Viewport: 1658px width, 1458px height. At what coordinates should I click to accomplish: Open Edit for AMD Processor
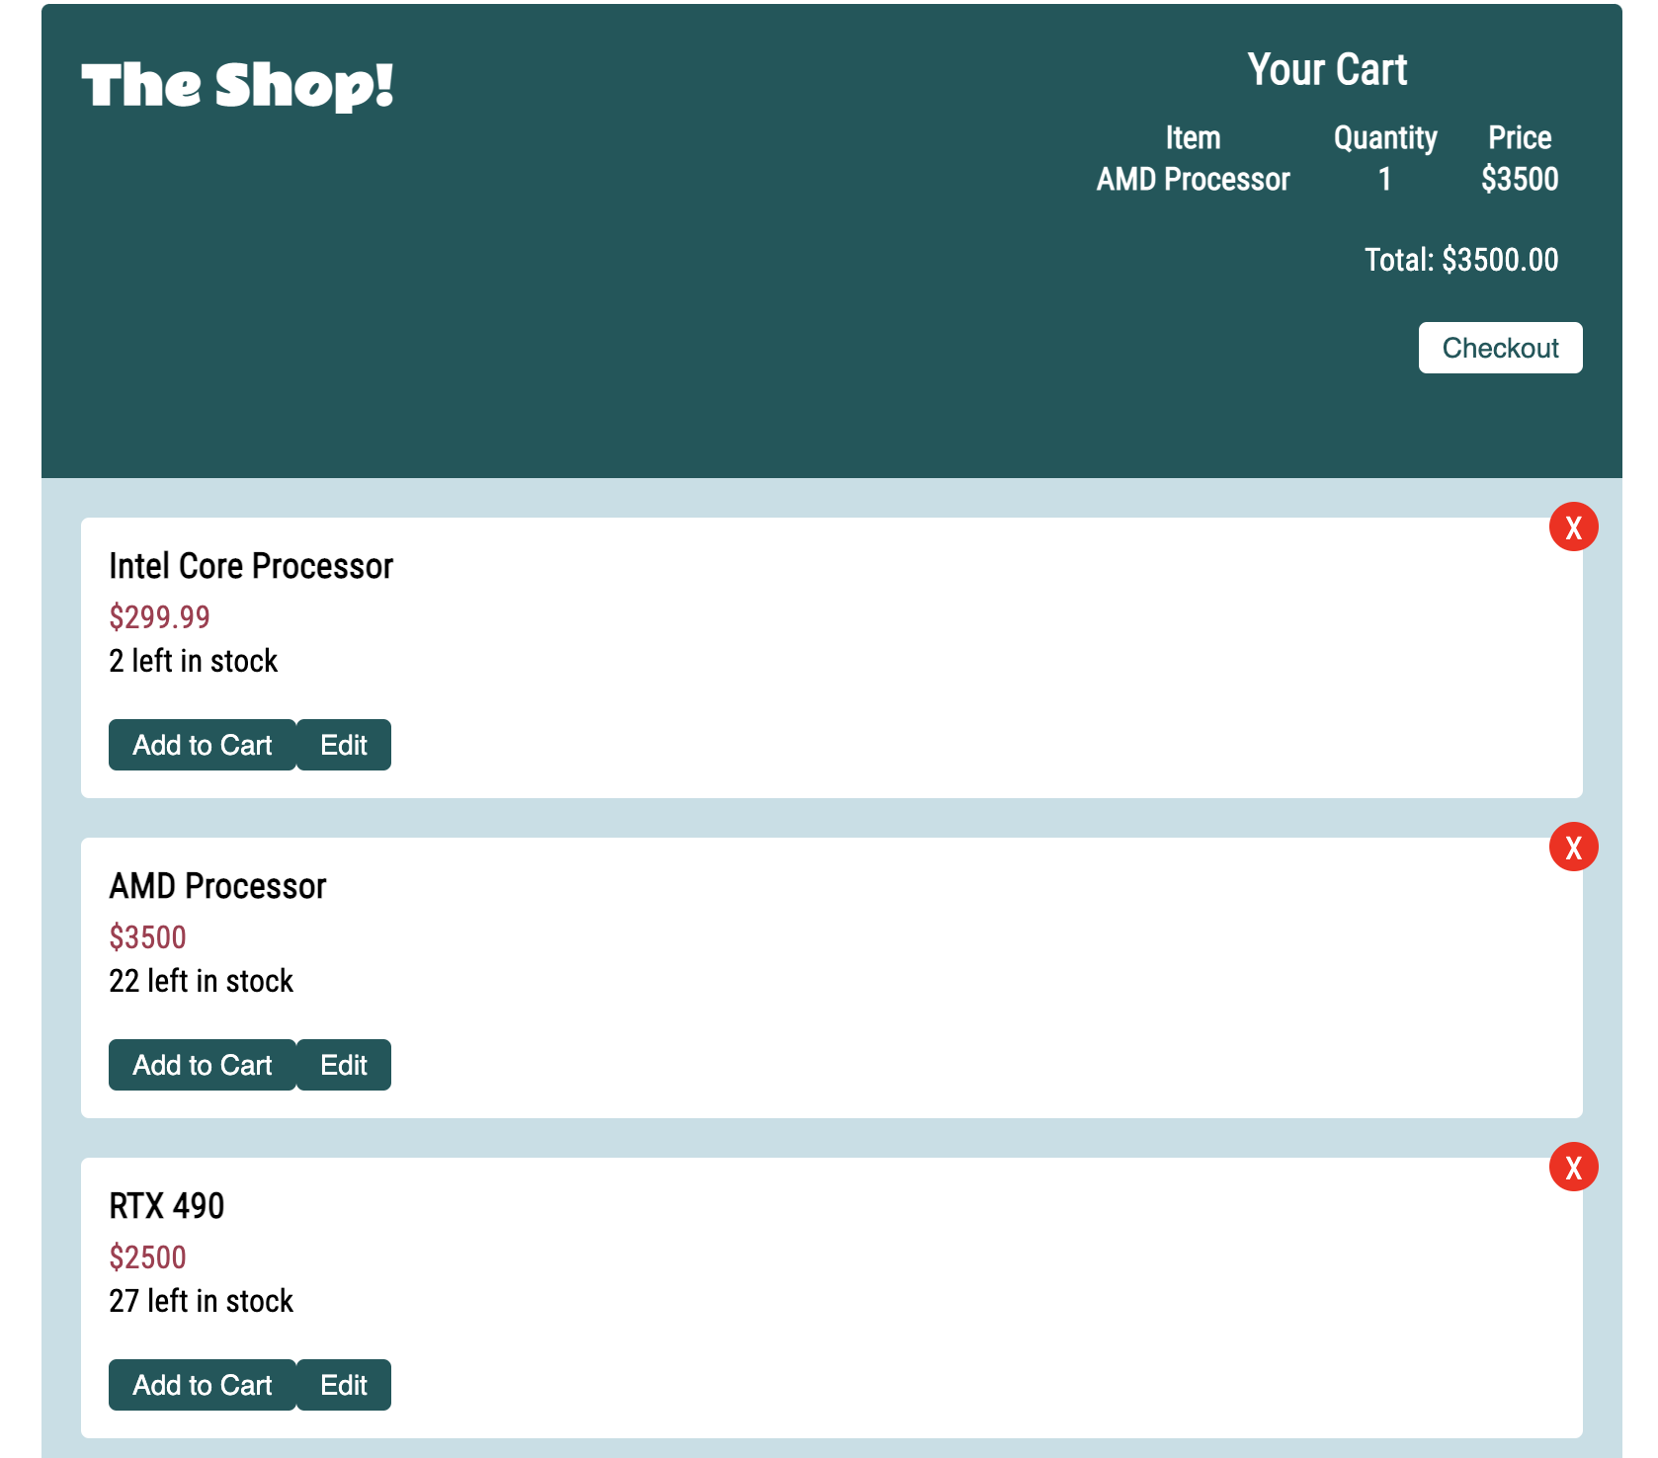[x=344, y=1065]
